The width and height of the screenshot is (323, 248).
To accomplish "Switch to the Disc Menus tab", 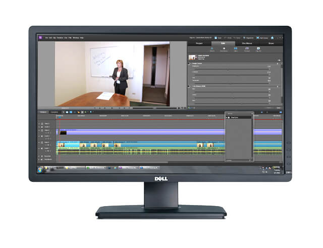I will 247,43.
